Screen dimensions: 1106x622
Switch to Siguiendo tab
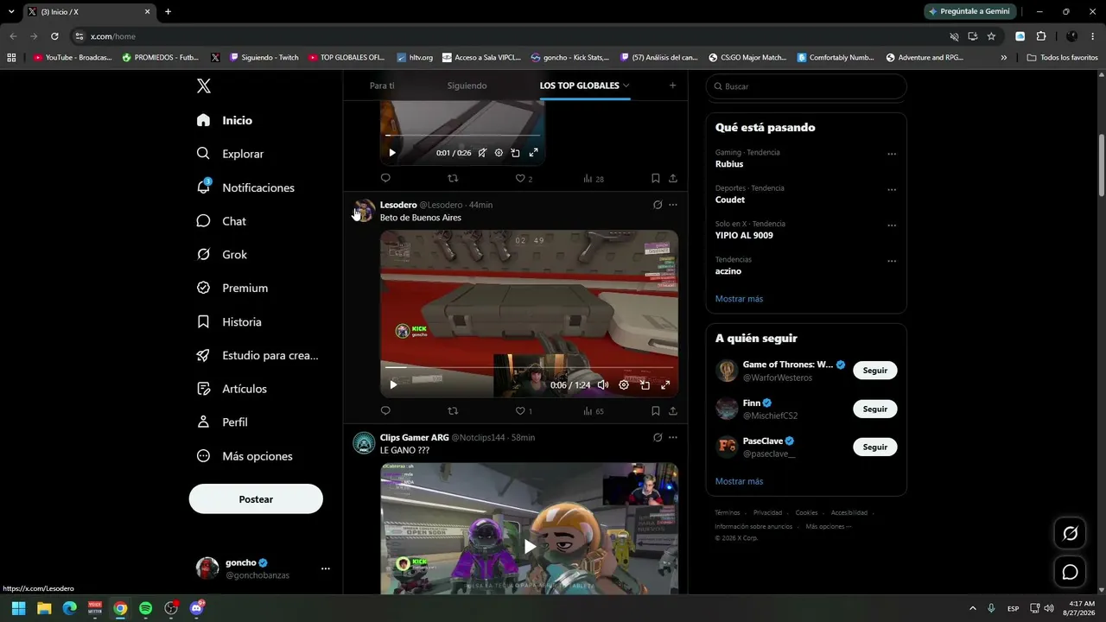click(x=467, y=86)
